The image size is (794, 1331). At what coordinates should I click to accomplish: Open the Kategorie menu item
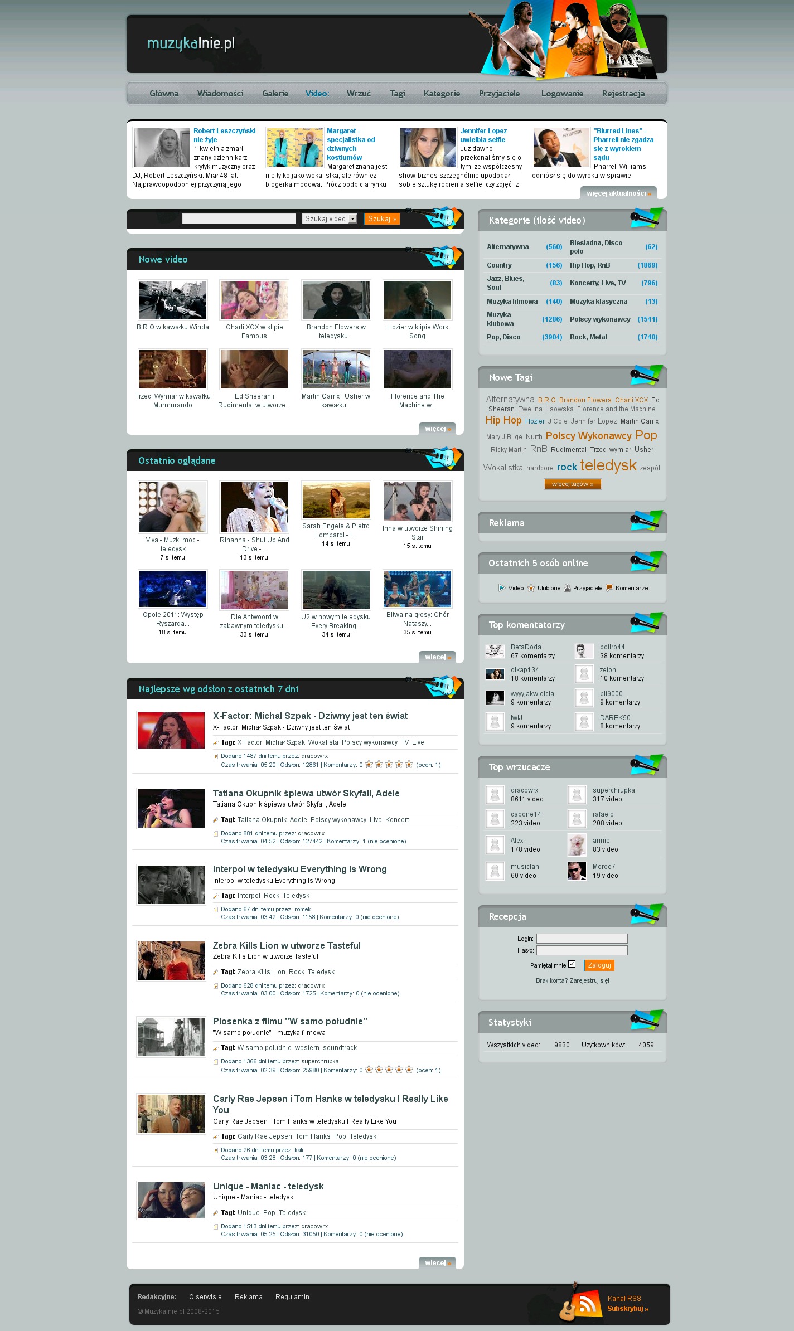point(442,94)
